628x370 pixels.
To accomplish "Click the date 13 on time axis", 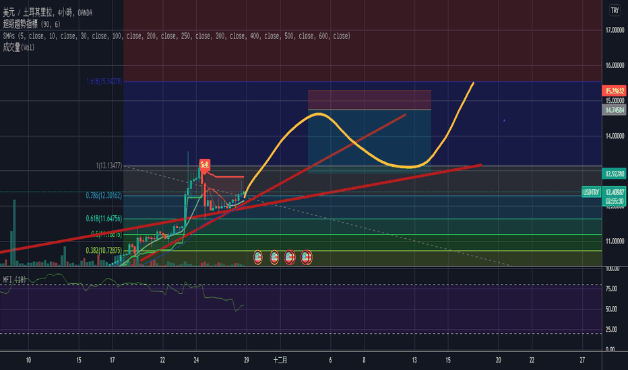I will [414, 360].
